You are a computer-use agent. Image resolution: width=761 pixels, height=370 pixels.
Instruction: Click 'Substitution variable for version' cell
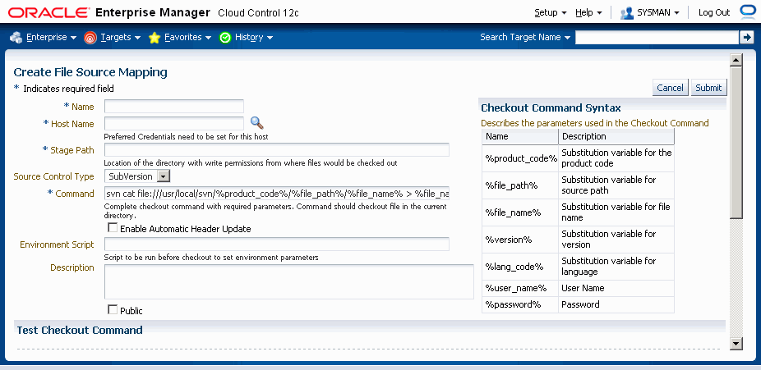pos(616,240)
